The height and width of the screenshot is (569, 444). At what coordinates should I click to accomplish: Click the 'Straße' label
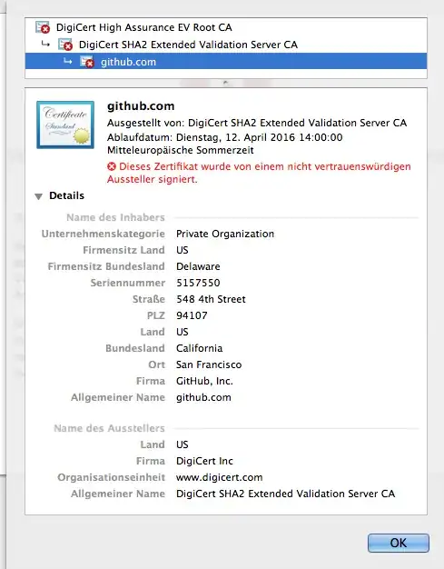149,299
